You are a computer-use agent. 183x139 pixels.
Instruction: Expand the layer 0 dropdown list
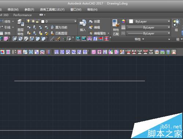click(x=75, y=22)
